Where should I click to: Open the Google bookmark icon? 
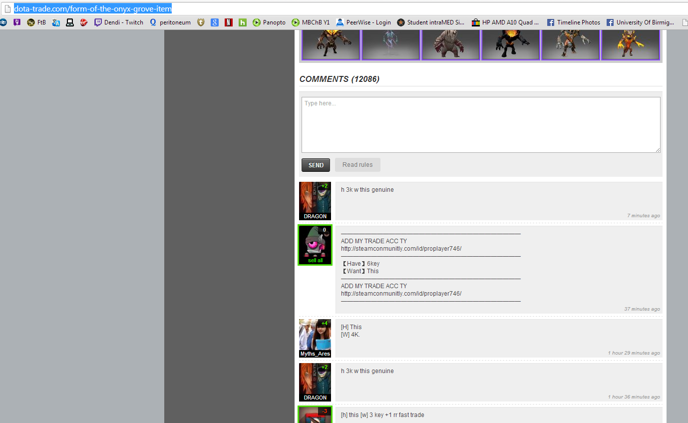215,22
